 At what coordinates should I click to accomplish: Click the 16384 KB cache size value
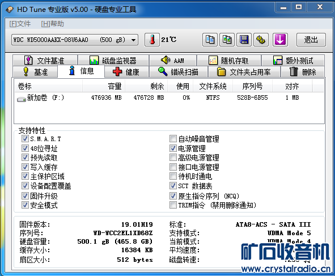pyautogui.click(x=137, y=250)
